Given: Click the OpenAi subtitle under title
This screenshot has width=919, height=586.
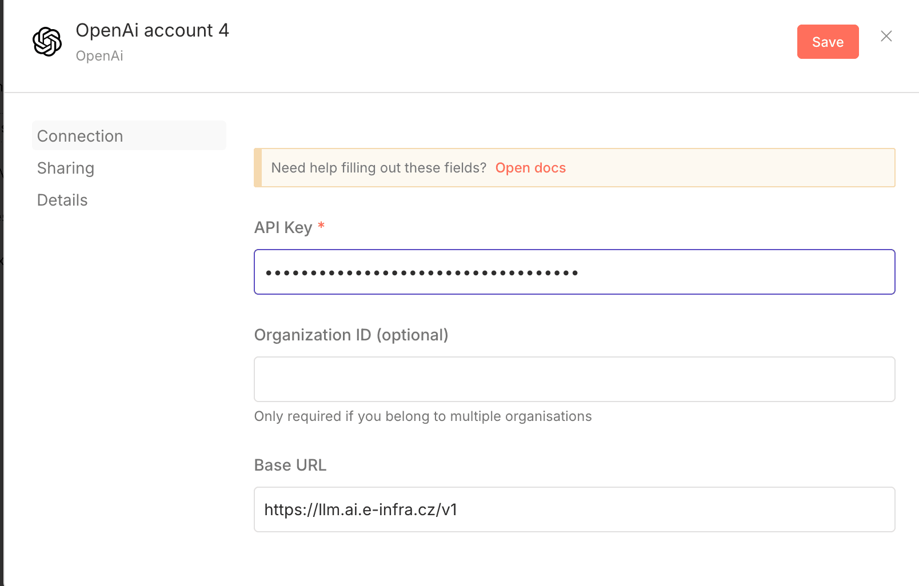Looking at the screenshot, I should point(99,56).
